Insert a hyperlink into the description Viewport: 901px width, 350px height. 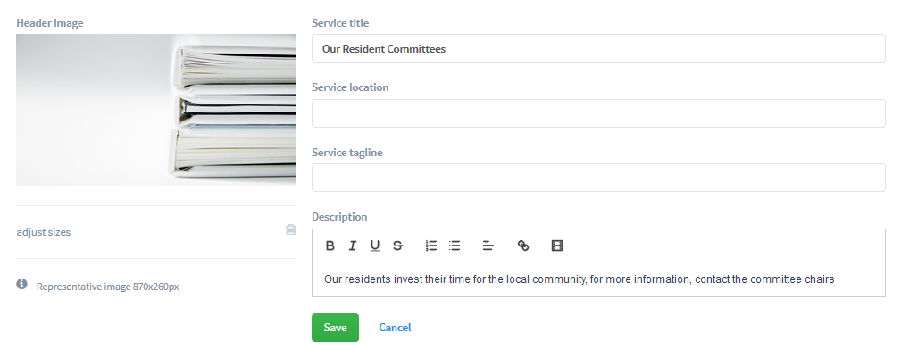(523, 246)
